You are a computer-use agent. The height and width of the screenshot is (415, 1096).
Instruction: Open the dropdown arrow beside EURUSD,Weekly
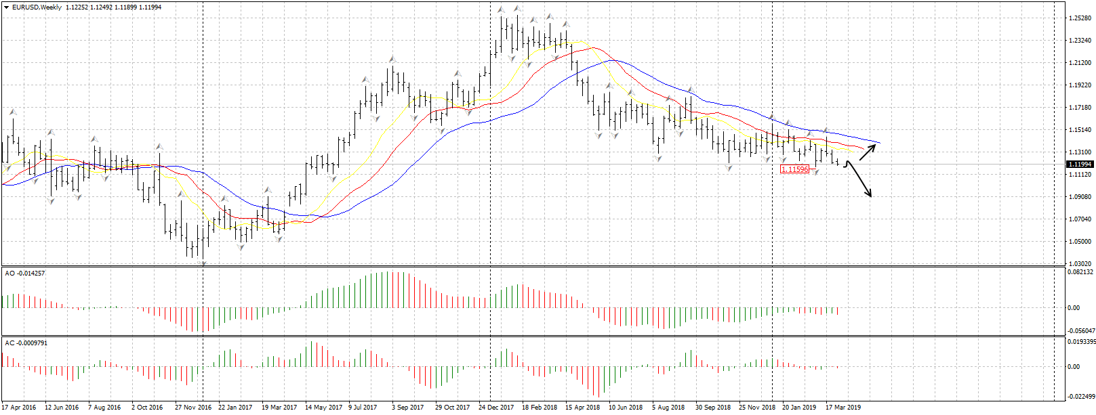[x=6, y=7]
